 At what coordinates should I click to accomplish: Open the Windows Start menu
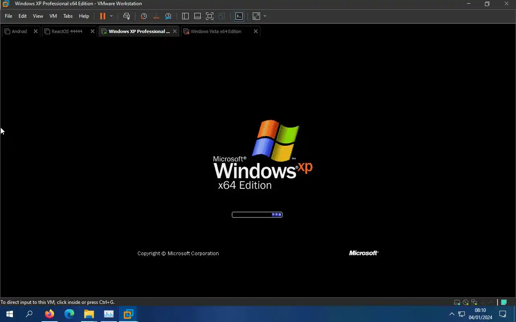pyautogui.click(x=10, y=314)
